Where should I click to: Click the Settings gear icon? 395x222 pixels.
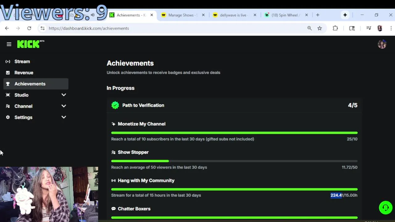pos(8,117)
